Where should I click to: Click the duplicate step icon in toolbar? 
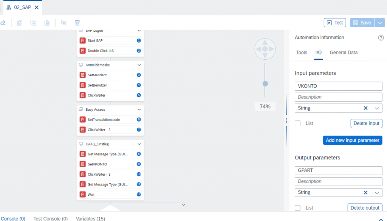[x=33, y=23]
